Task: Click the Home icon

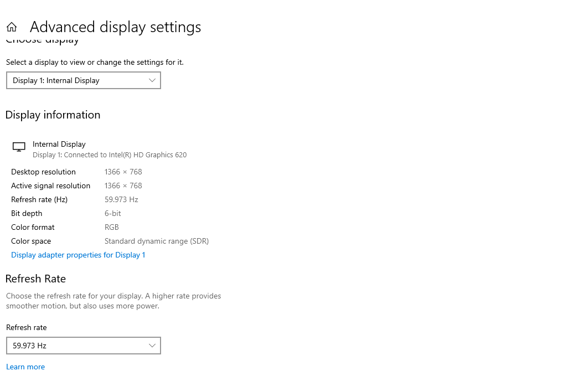Action: pyautogui.click(x=12, y=27)
